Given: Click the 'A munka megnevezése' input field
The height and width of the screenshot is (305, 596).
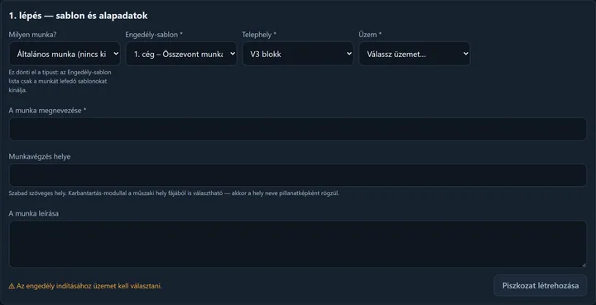Looking at the screenshot, I should click(298, 129).
